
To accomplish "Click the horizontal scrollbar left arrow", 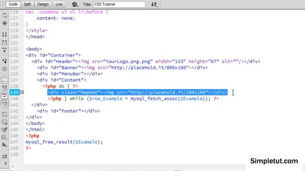I will tap(13, 166).
